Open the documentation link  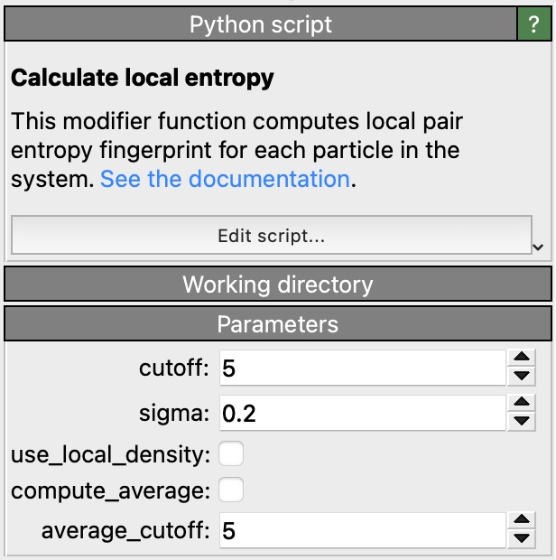point(225,179)
